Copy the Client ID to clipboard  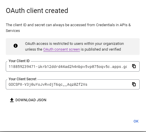pos(134,66)
